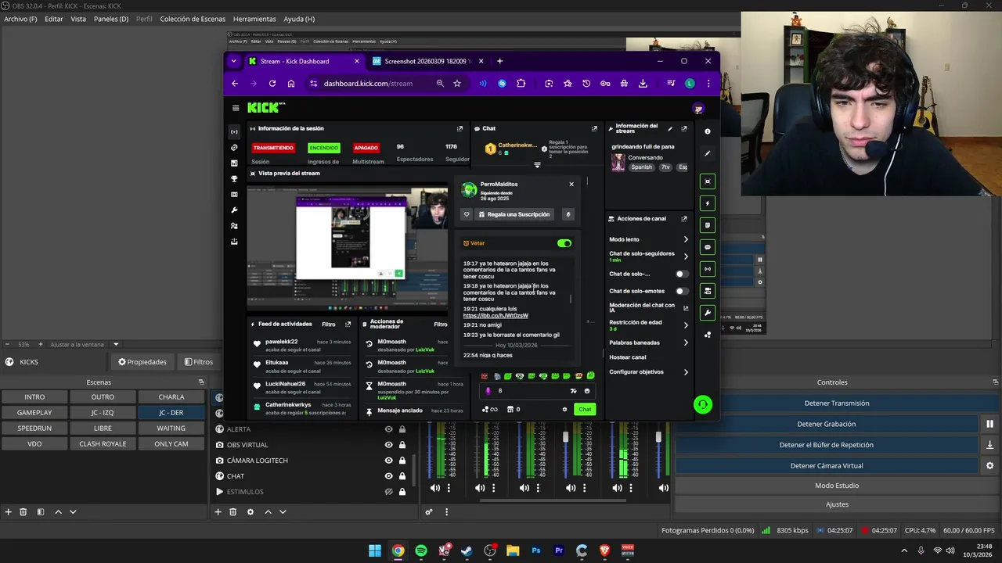Open the trophy icon in Kick sidebar
This screenshot has height=563, width=1002.
coord(234,179)
